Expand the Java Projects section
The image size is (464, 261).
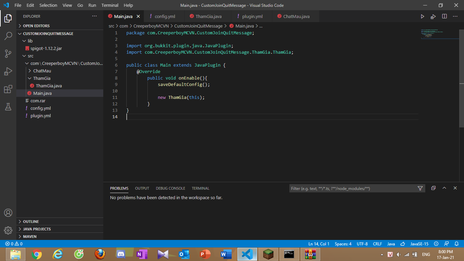(x=37, y=229)
